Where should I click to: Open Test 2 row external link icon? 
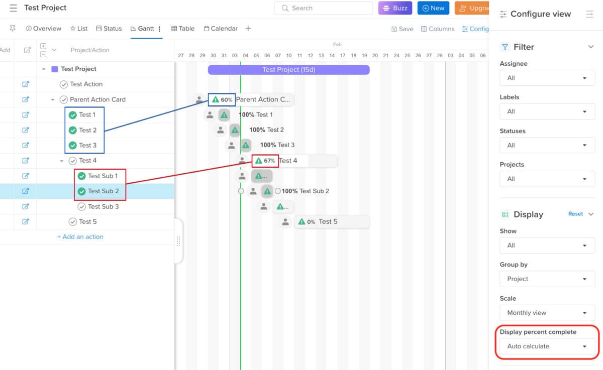(x=26, y=130)
